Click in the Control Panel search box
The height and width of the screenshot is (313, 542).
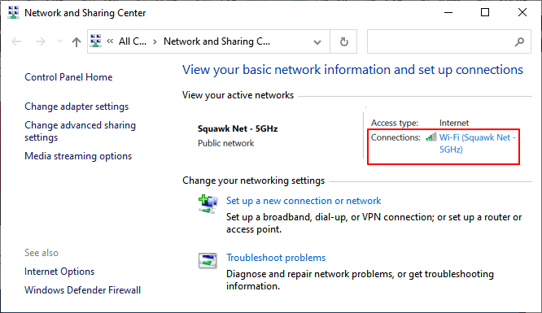[x=441, y=41]
